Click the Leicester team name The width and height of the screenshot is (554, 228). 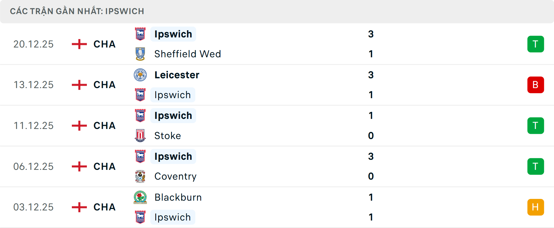[177, 75]
